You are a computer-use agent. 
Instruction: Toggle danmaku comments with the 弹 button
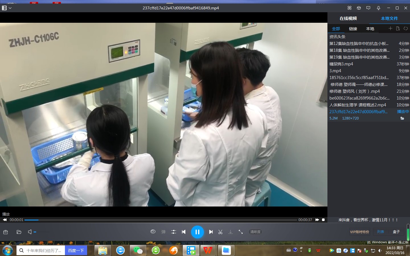pos(163,232)
